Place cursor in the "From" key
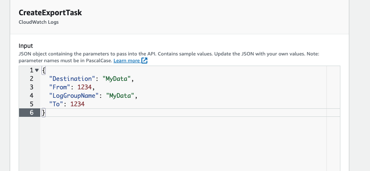 tap(62, 87)
